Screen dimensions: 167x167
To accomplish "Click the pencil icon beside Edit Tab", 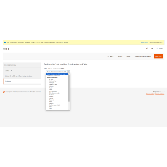I will [11, 71].
